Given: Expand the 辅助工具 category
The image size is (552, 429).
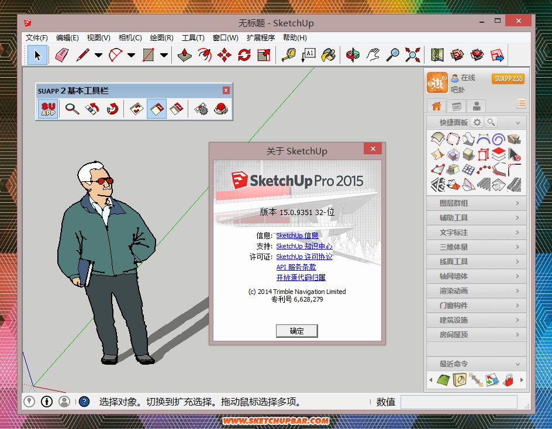Looking at the screenshot, I should point(477,218).
